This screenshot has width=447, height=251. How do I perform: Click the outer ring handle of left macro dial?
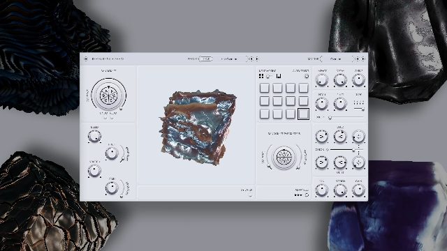pyautogui.click(x=121, y=109)
